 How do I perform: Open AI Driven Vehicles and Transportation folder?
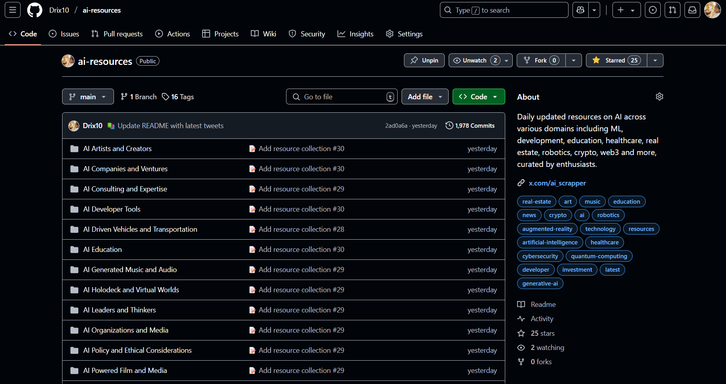tap(140, 229)
